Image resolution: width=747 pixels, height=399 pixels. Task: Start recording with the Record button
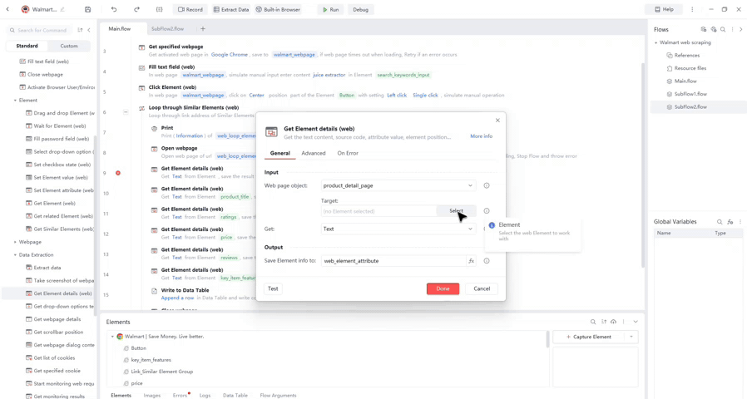[x=190, y=9]
